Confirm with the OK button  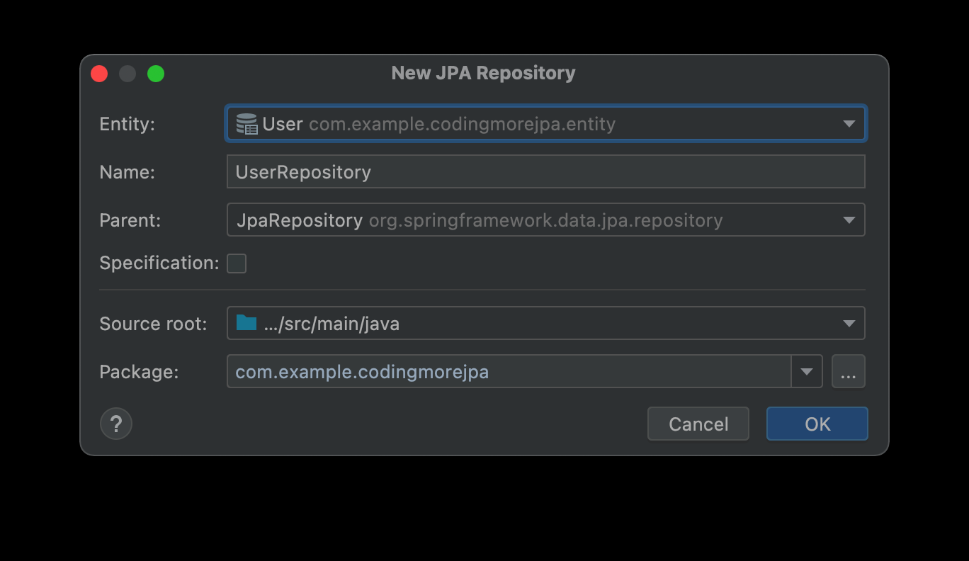pyautogui.click(x=817, y=424)
